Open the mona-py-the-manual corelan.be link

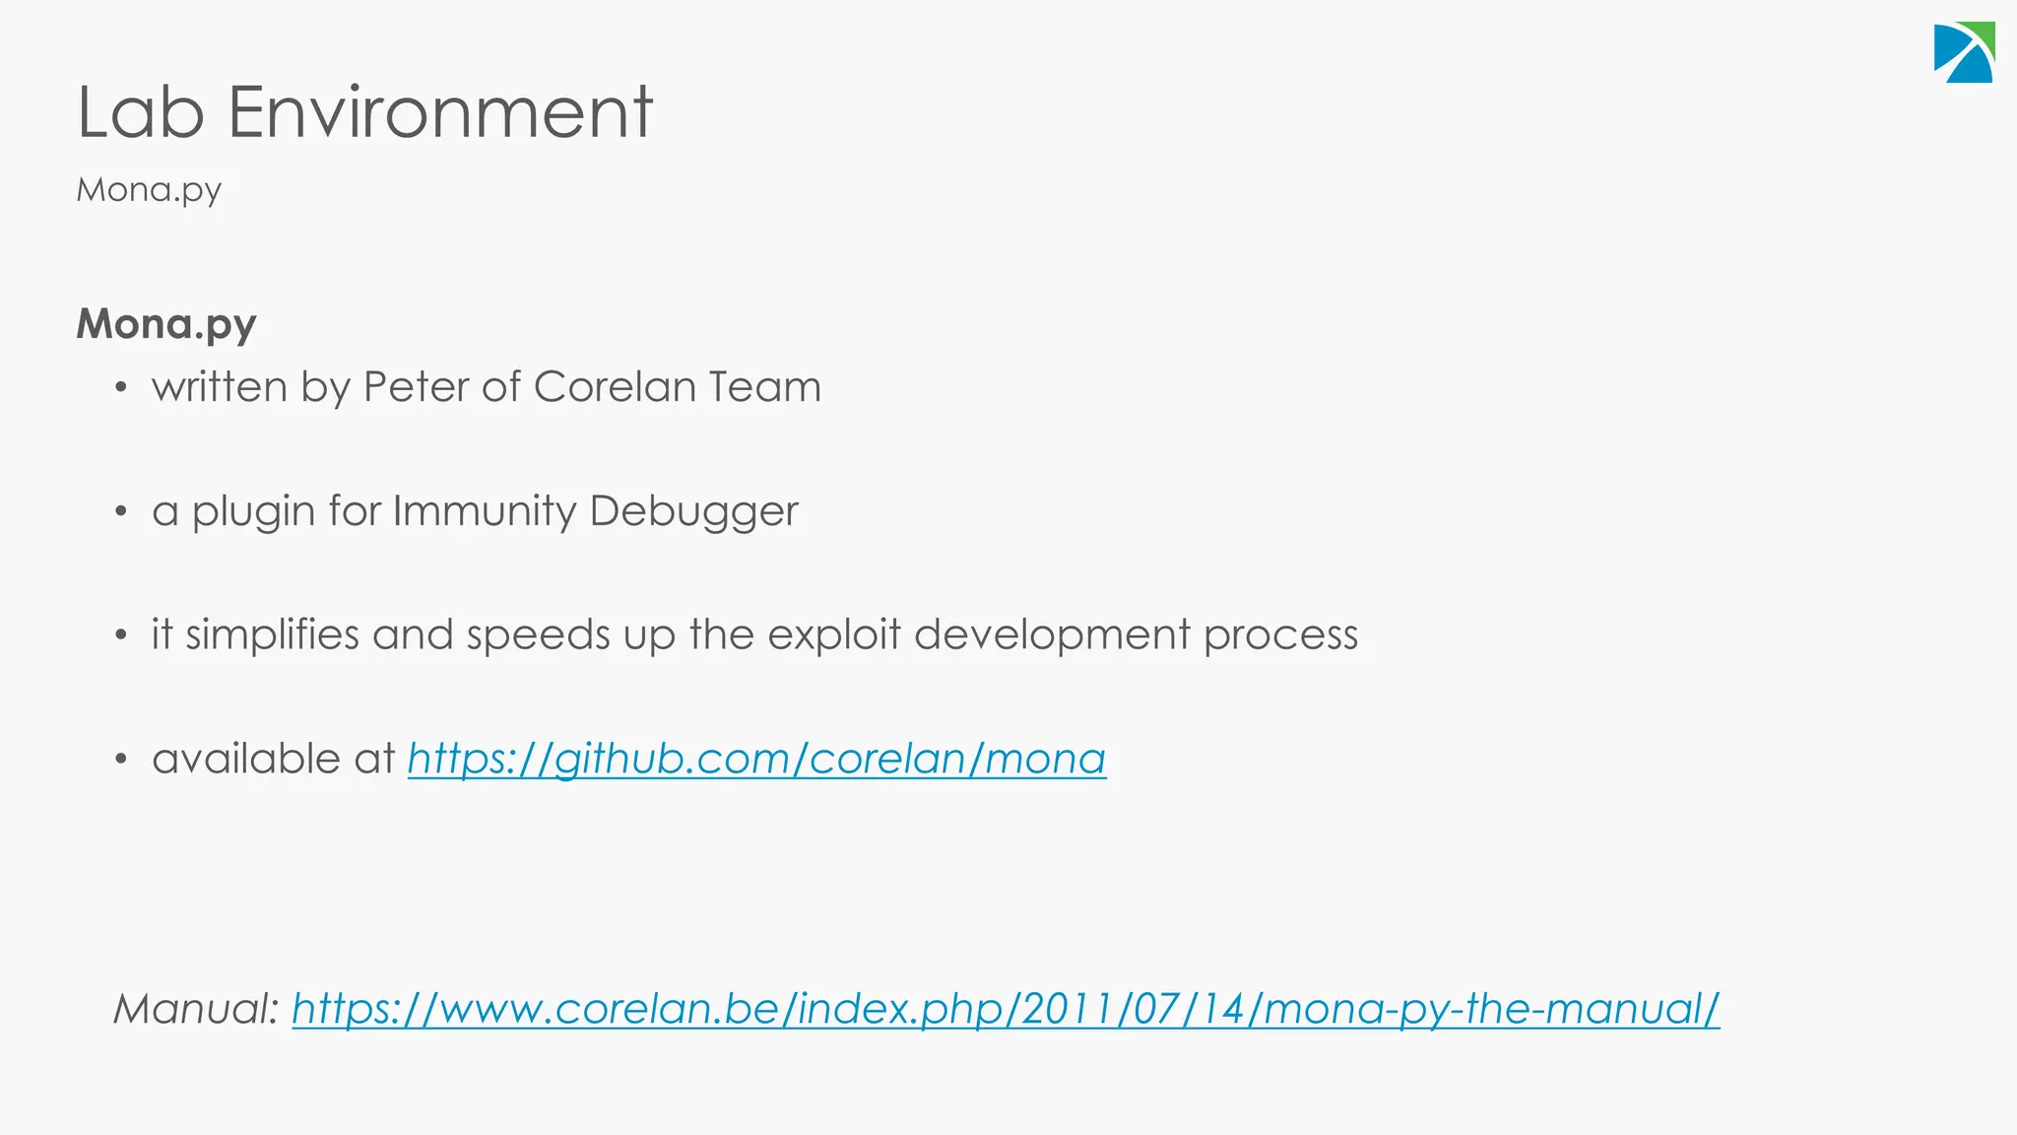[x=1006, y=1010]
